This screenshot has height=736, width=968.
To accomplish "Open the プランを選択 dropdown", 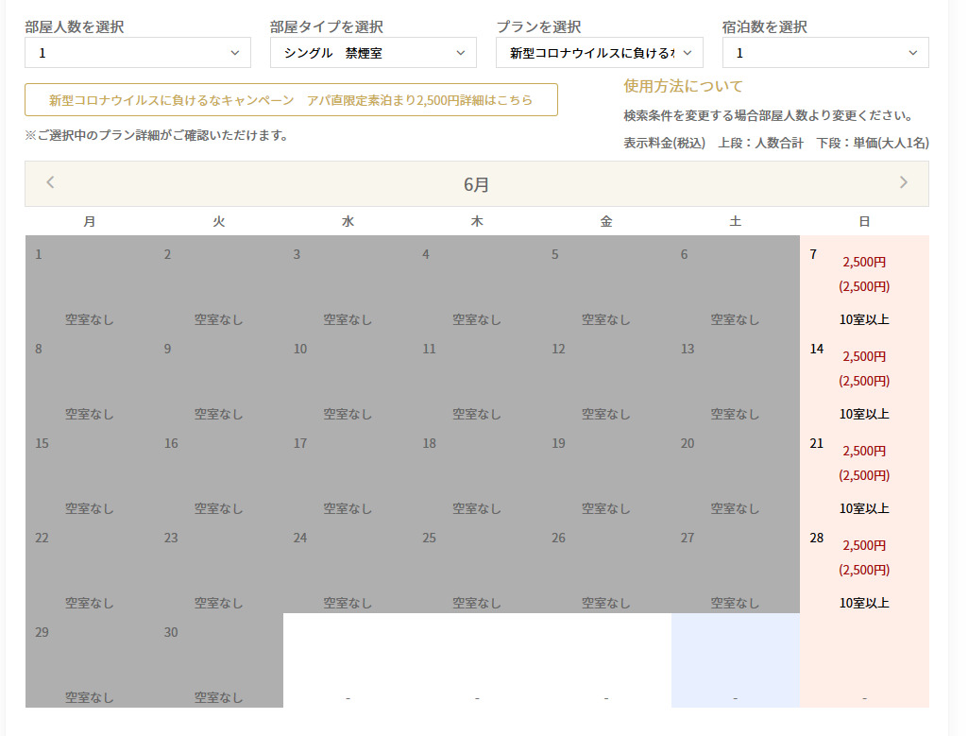I will coord(599,53).
